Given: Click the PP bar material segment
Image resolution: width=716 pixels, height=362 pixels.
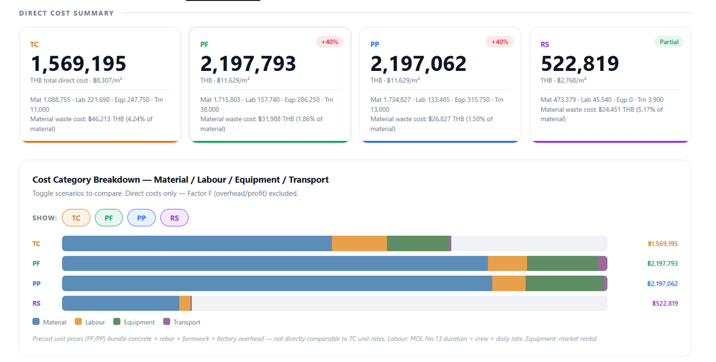Looking at the screenshot, I should coord(277,283).
